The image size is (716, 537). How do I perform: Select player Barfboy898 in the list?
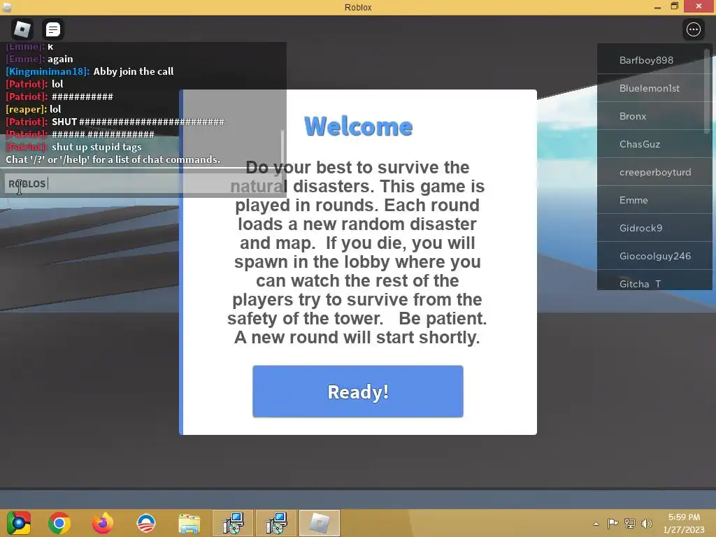click(x=654, y=60)
